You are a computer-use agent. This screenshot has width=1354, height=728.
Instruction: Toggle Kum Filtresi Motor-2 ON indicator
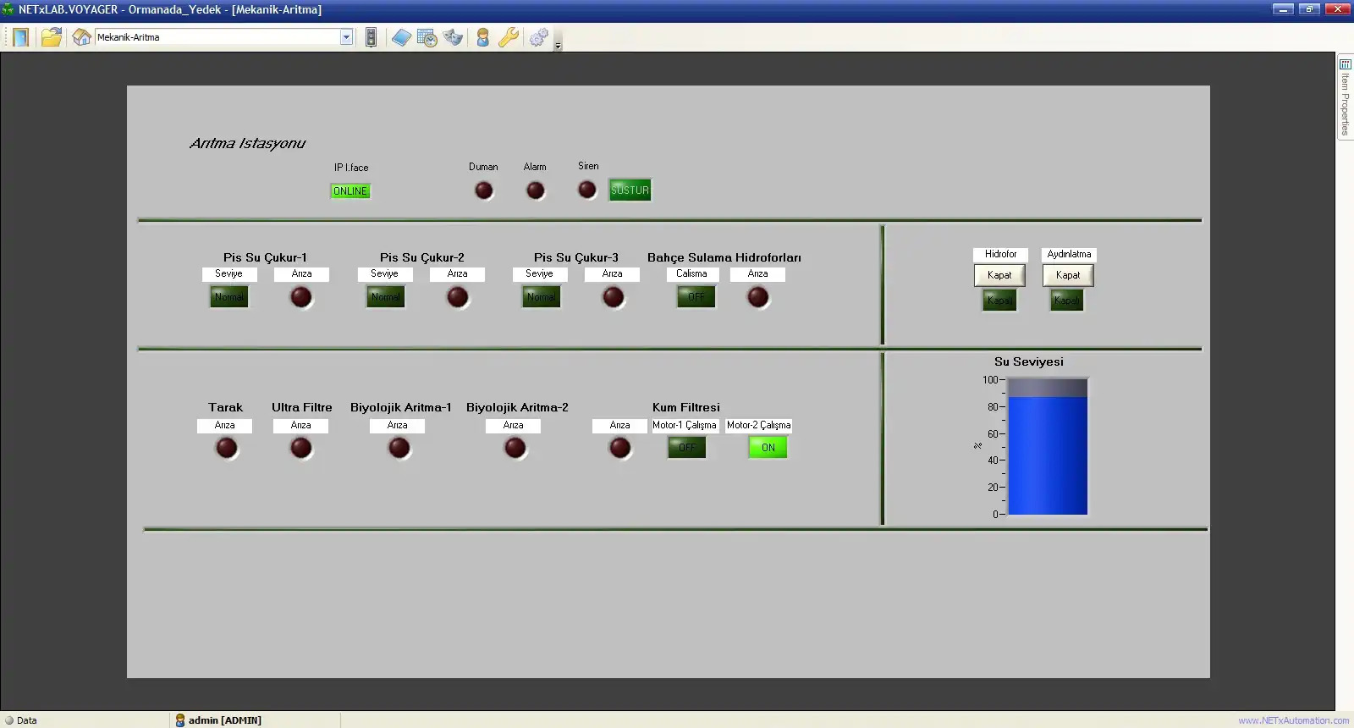(768, 448)
